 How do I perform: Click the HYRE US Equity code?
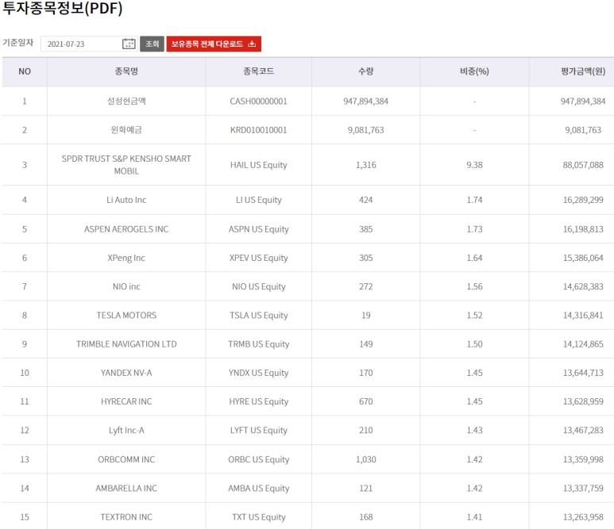point(258,401)
